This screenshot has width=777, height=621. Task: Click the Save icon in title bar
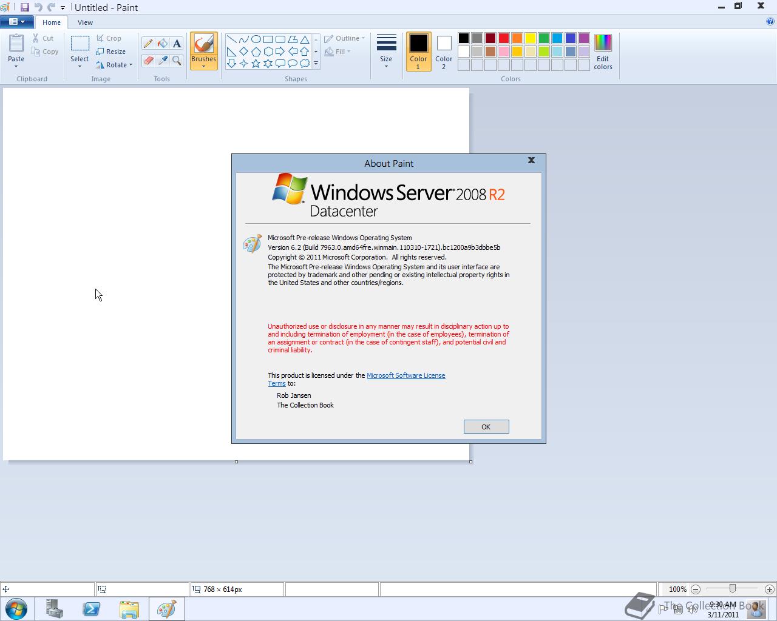pos(25,7)
